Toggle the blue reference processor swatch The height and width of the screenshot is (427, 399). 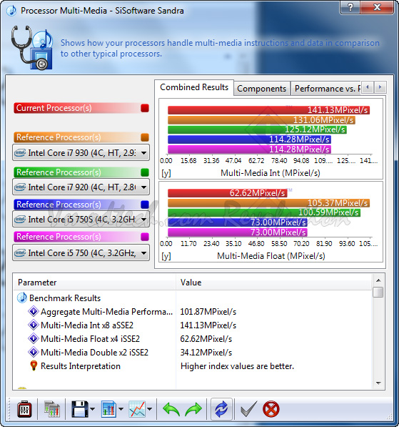145,205
